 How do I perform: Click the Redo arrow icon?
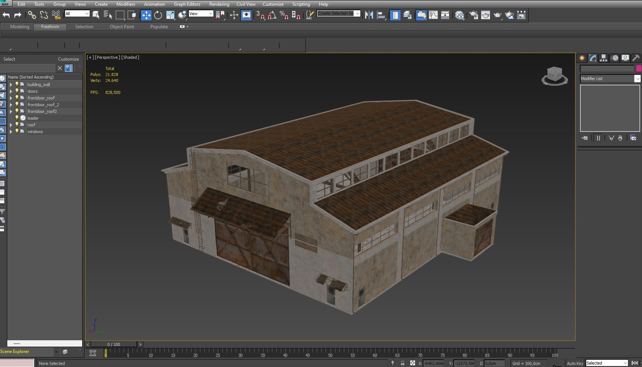click(17, 15)
